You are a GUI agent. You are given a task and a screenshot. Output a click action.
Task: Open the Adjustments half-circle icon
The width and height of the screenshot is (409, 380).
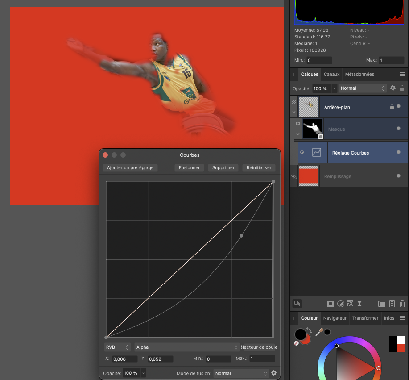[340, 304]
